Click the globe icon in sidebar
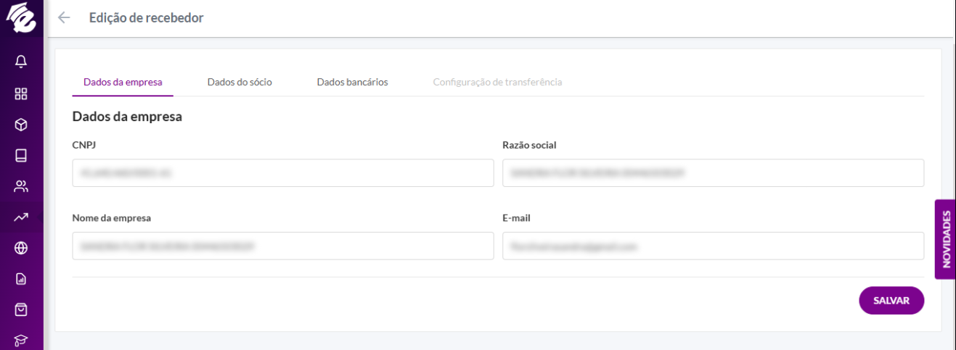 21,248
